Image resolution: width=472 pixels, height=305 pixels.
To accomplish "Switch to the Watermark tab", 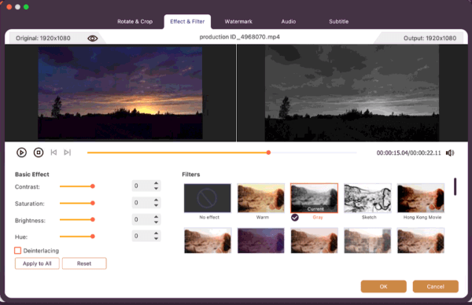I will point(238,21).
